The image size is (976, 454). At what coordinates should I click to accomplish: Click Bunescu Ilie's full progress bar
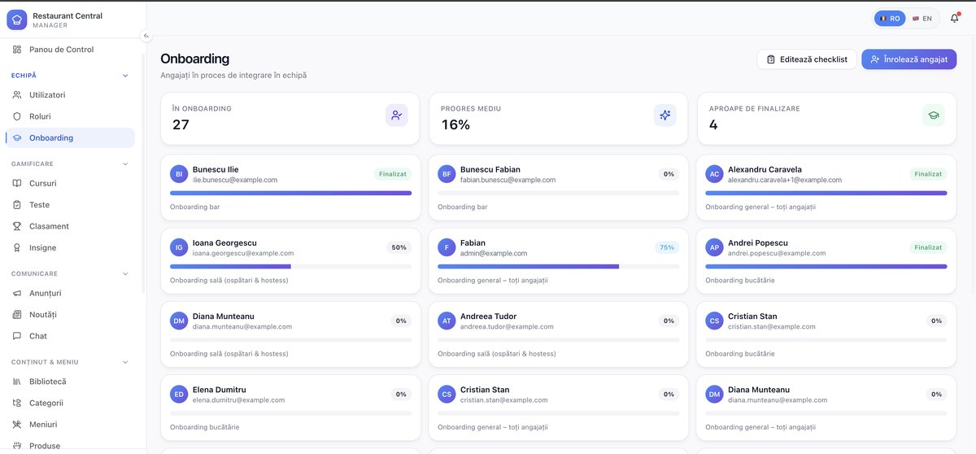(290, 193)
